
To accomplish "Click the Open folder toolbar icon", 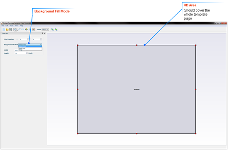I will [x=7, y=29].
